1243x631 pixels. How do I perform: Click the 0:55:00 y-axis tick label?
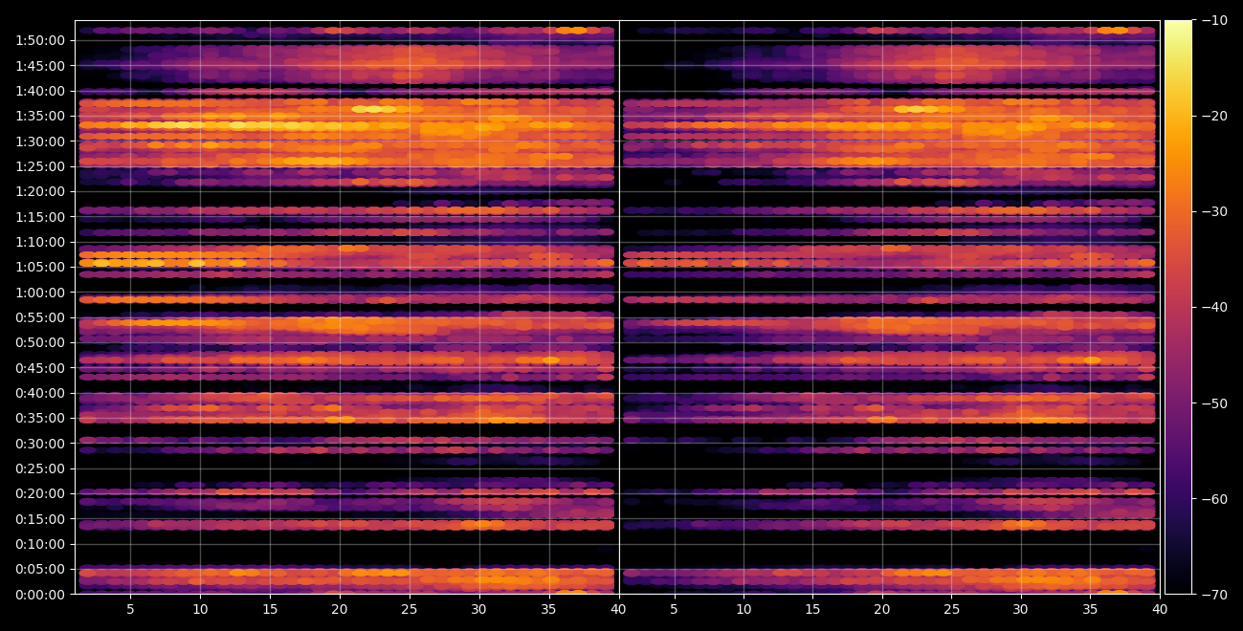pos(40,317)
